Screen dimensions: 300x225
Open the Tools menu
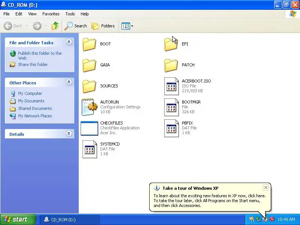(70, 14)
